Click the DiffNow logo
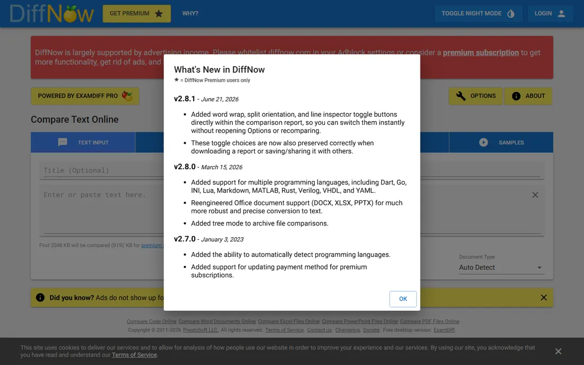This screenshot has height=365, width=584. click(51, 14)
